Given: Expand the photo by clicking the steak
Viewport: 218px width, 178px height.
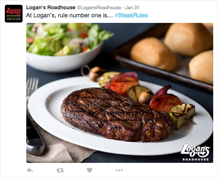Looking at the screenshot, I should tap(117, 114).
